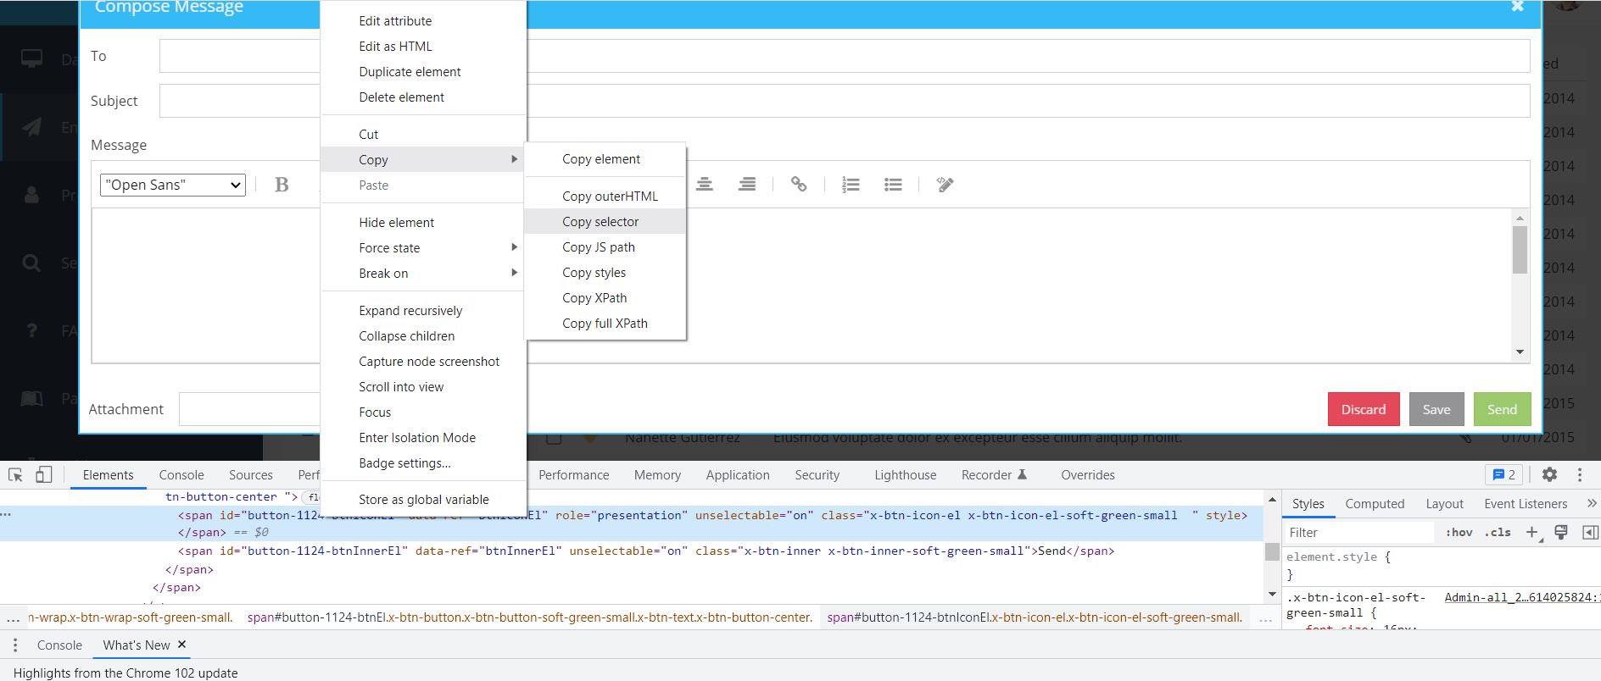Click the align right icon in editor
1601x681 pixels.
747,184
